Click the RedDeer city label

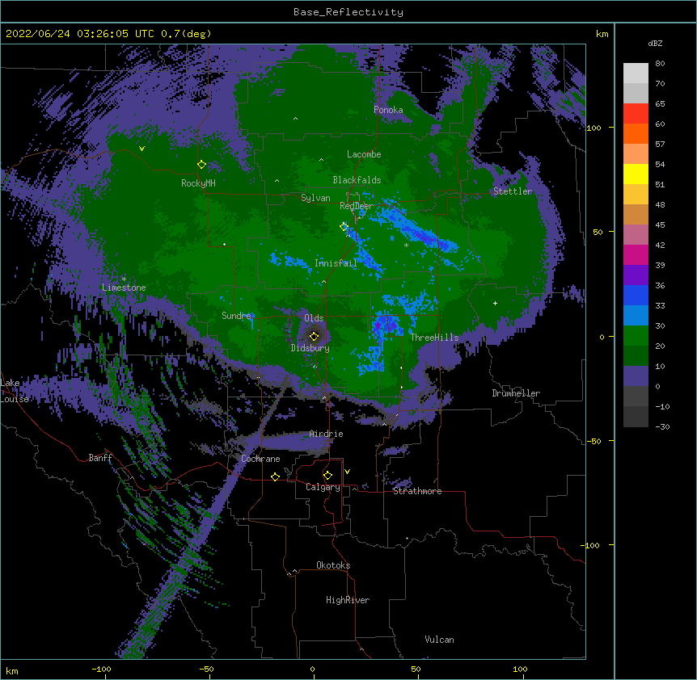click(357, 205)
